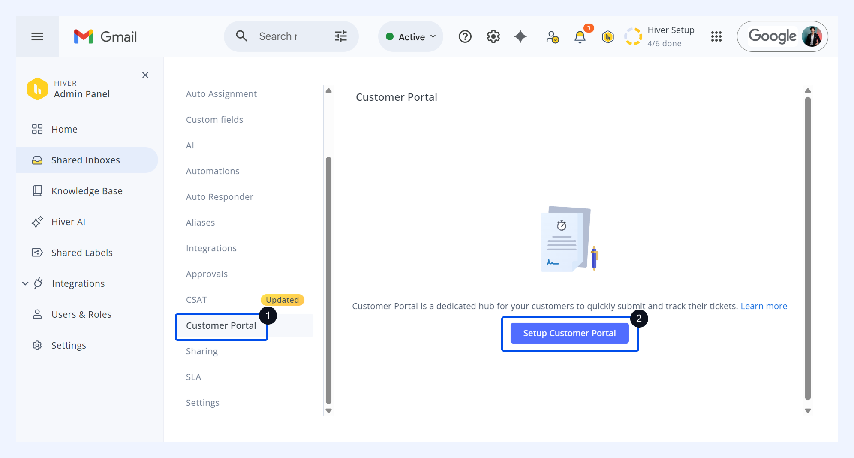Click the sidebar Settings gear icon
The image size is (854, 458).
(x=37, y=345)
